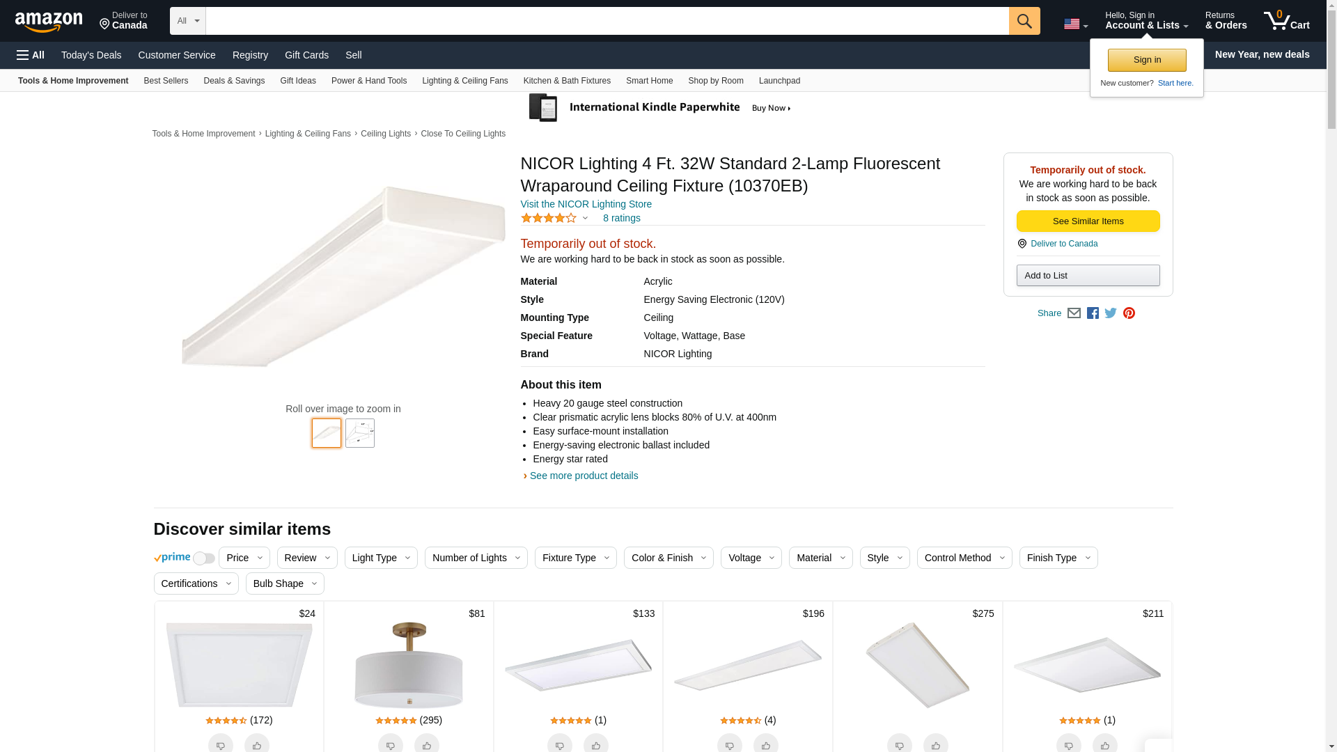Open the Light Type filter dropdown
This screenshot has width=1337, height=752.
(x=381, y=558)
